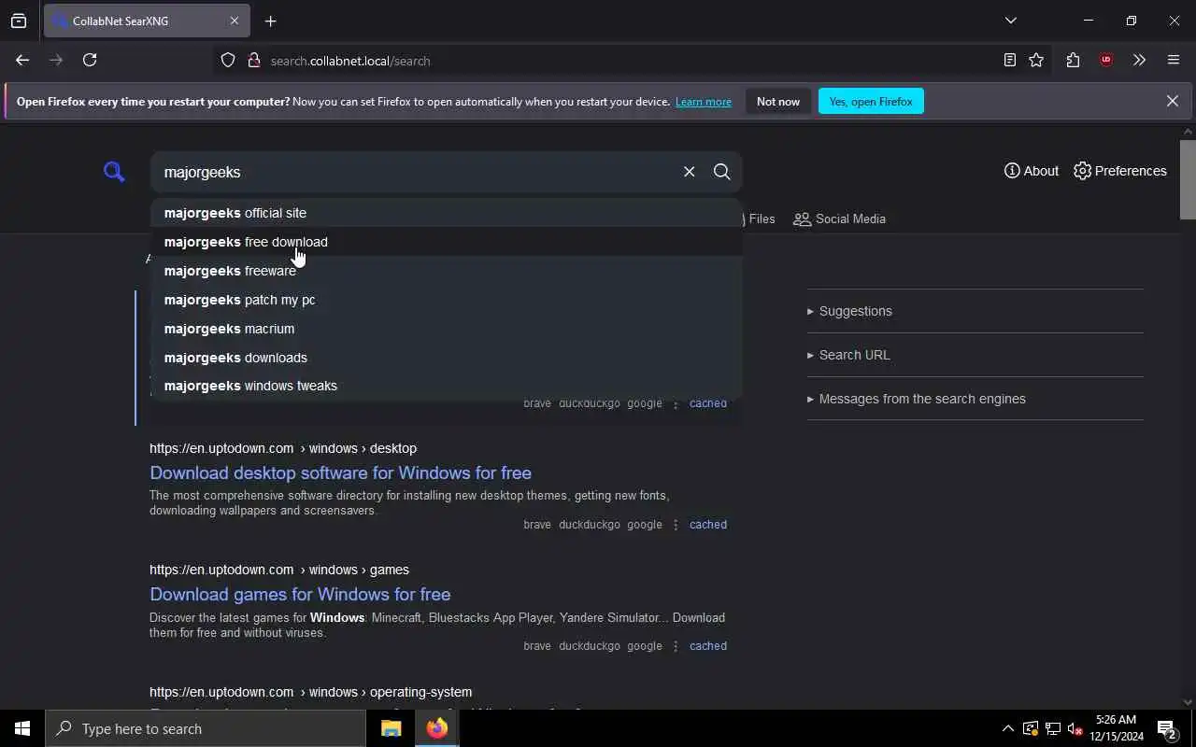Open the Windows Start menu

22,728
